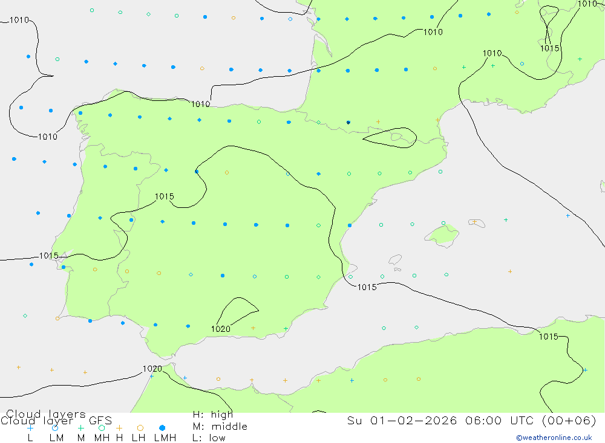Click the green circle MH legend symbol
Image resolution: width=605 pixels, height=443 pixels.
(102, 428)
